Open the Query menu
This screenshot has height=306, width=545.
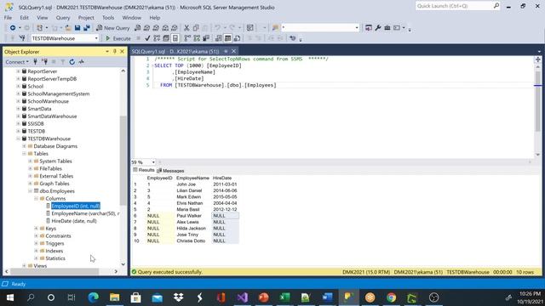click(x=63, y=17)
